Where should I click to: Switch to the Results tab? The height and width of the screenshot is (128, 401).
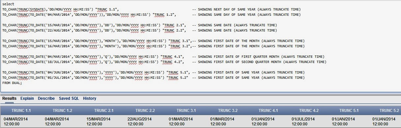[9, 98]
